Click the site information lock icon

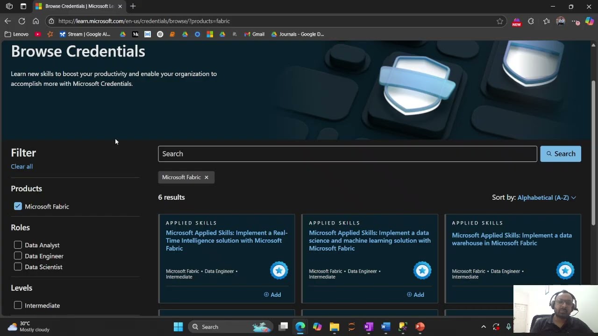(x=51, y=21)
